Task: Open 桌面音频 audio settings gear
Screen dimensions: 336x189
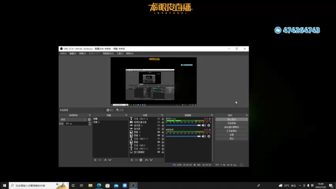Action: [209, 136]
